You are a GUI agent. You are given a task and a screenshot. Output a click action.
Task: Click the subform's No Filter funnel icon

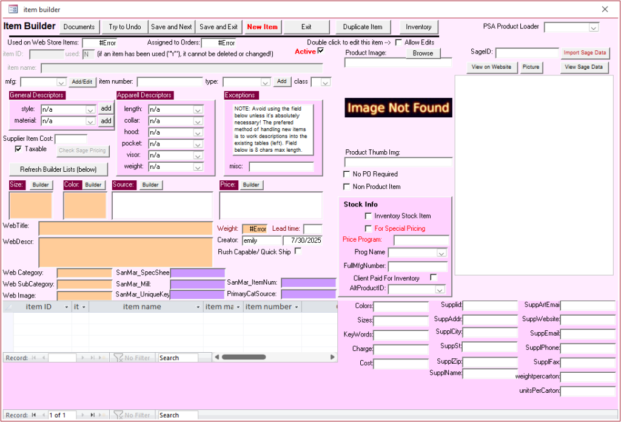[x=119, y=358]
